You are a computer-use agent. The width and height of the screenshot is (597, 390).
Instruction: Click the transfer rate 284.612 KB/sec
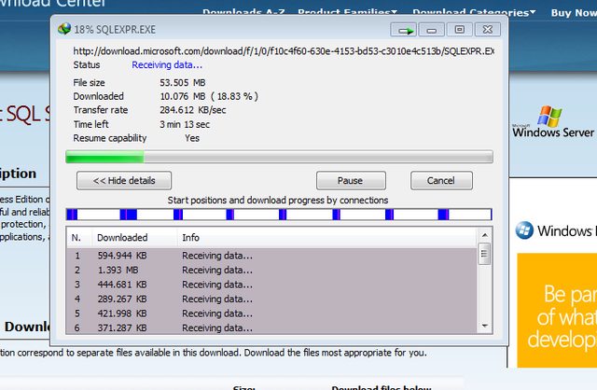tap(193, 110)
